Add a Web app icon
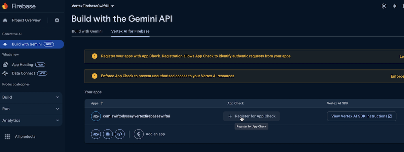The height and width of the screenshot is (152, 404). click(x=119, y=134)
